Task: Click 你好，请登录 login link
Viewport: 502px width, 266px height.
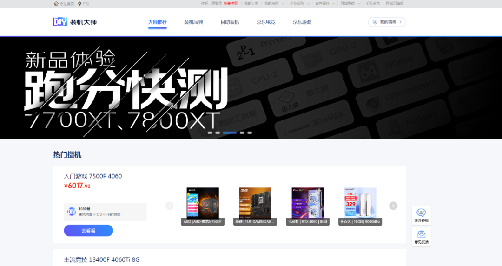Action: pyautogui.click(x=211, y=4)
